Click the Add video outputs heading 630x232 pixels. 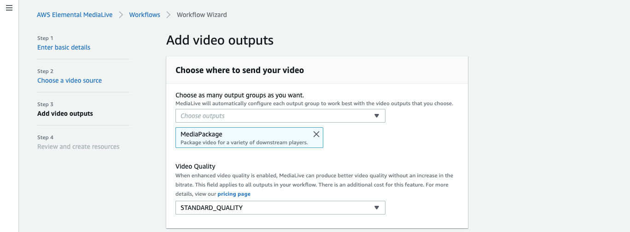coord(220,40)
